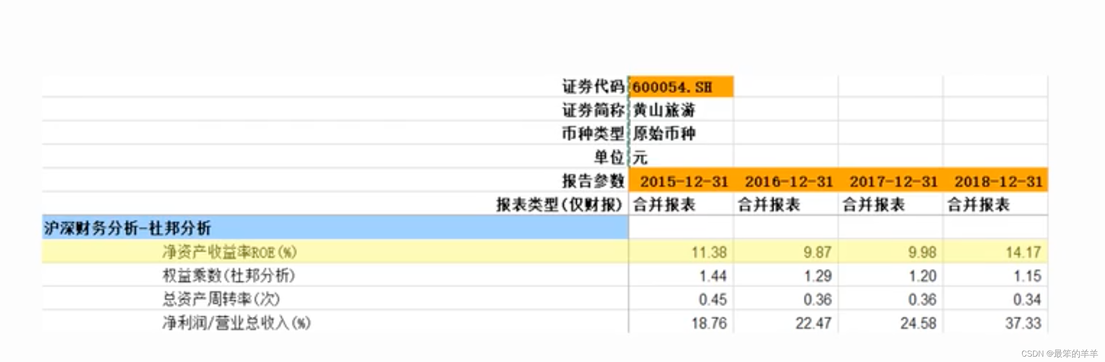The image size is (1105, 362).
Task: Select equity multiplier value 1.29
Action: (818, 276)
